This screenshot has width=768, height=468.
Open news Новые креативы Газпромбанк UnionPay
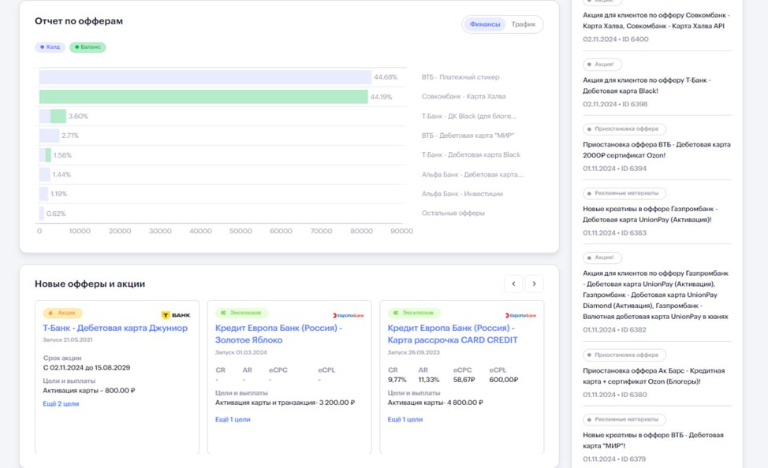point(650,214)
